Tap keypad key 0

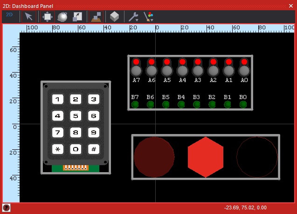[76, 149]
